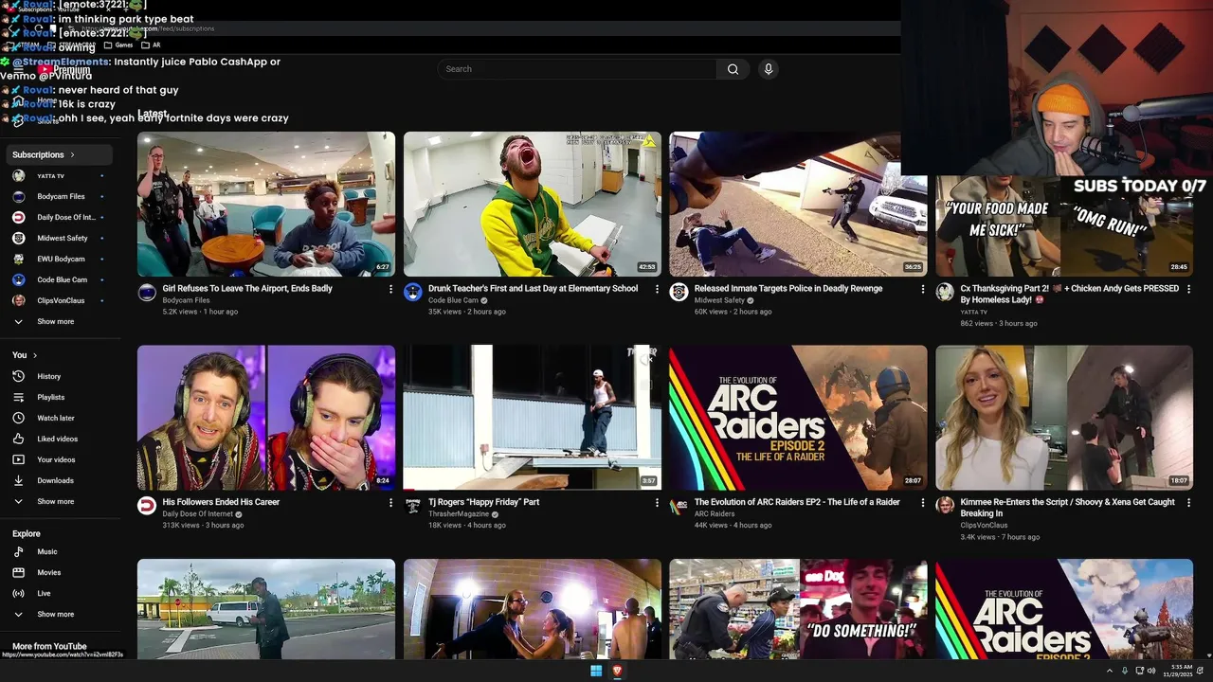Click the microphone icon in system tray
Screen dimensions: 1213x682
[1125, 671]
